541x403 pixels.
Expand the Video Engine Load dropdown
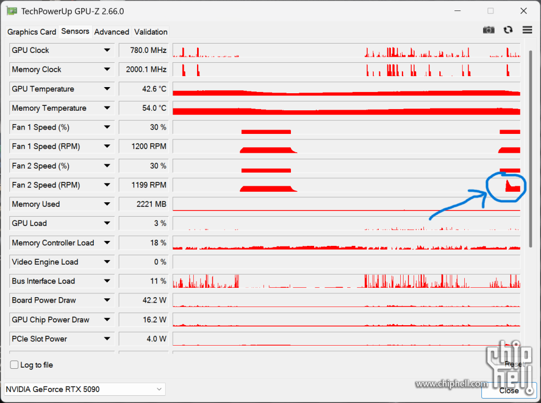107,262
